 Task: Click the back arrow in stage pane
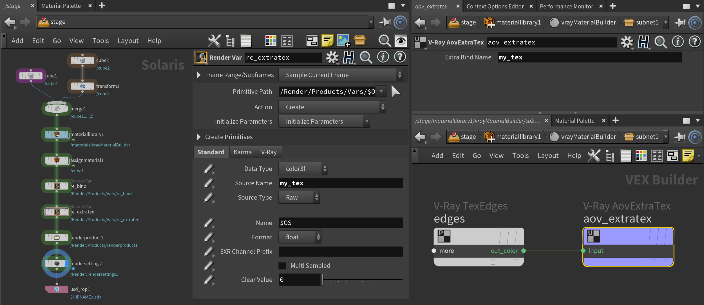10,22
